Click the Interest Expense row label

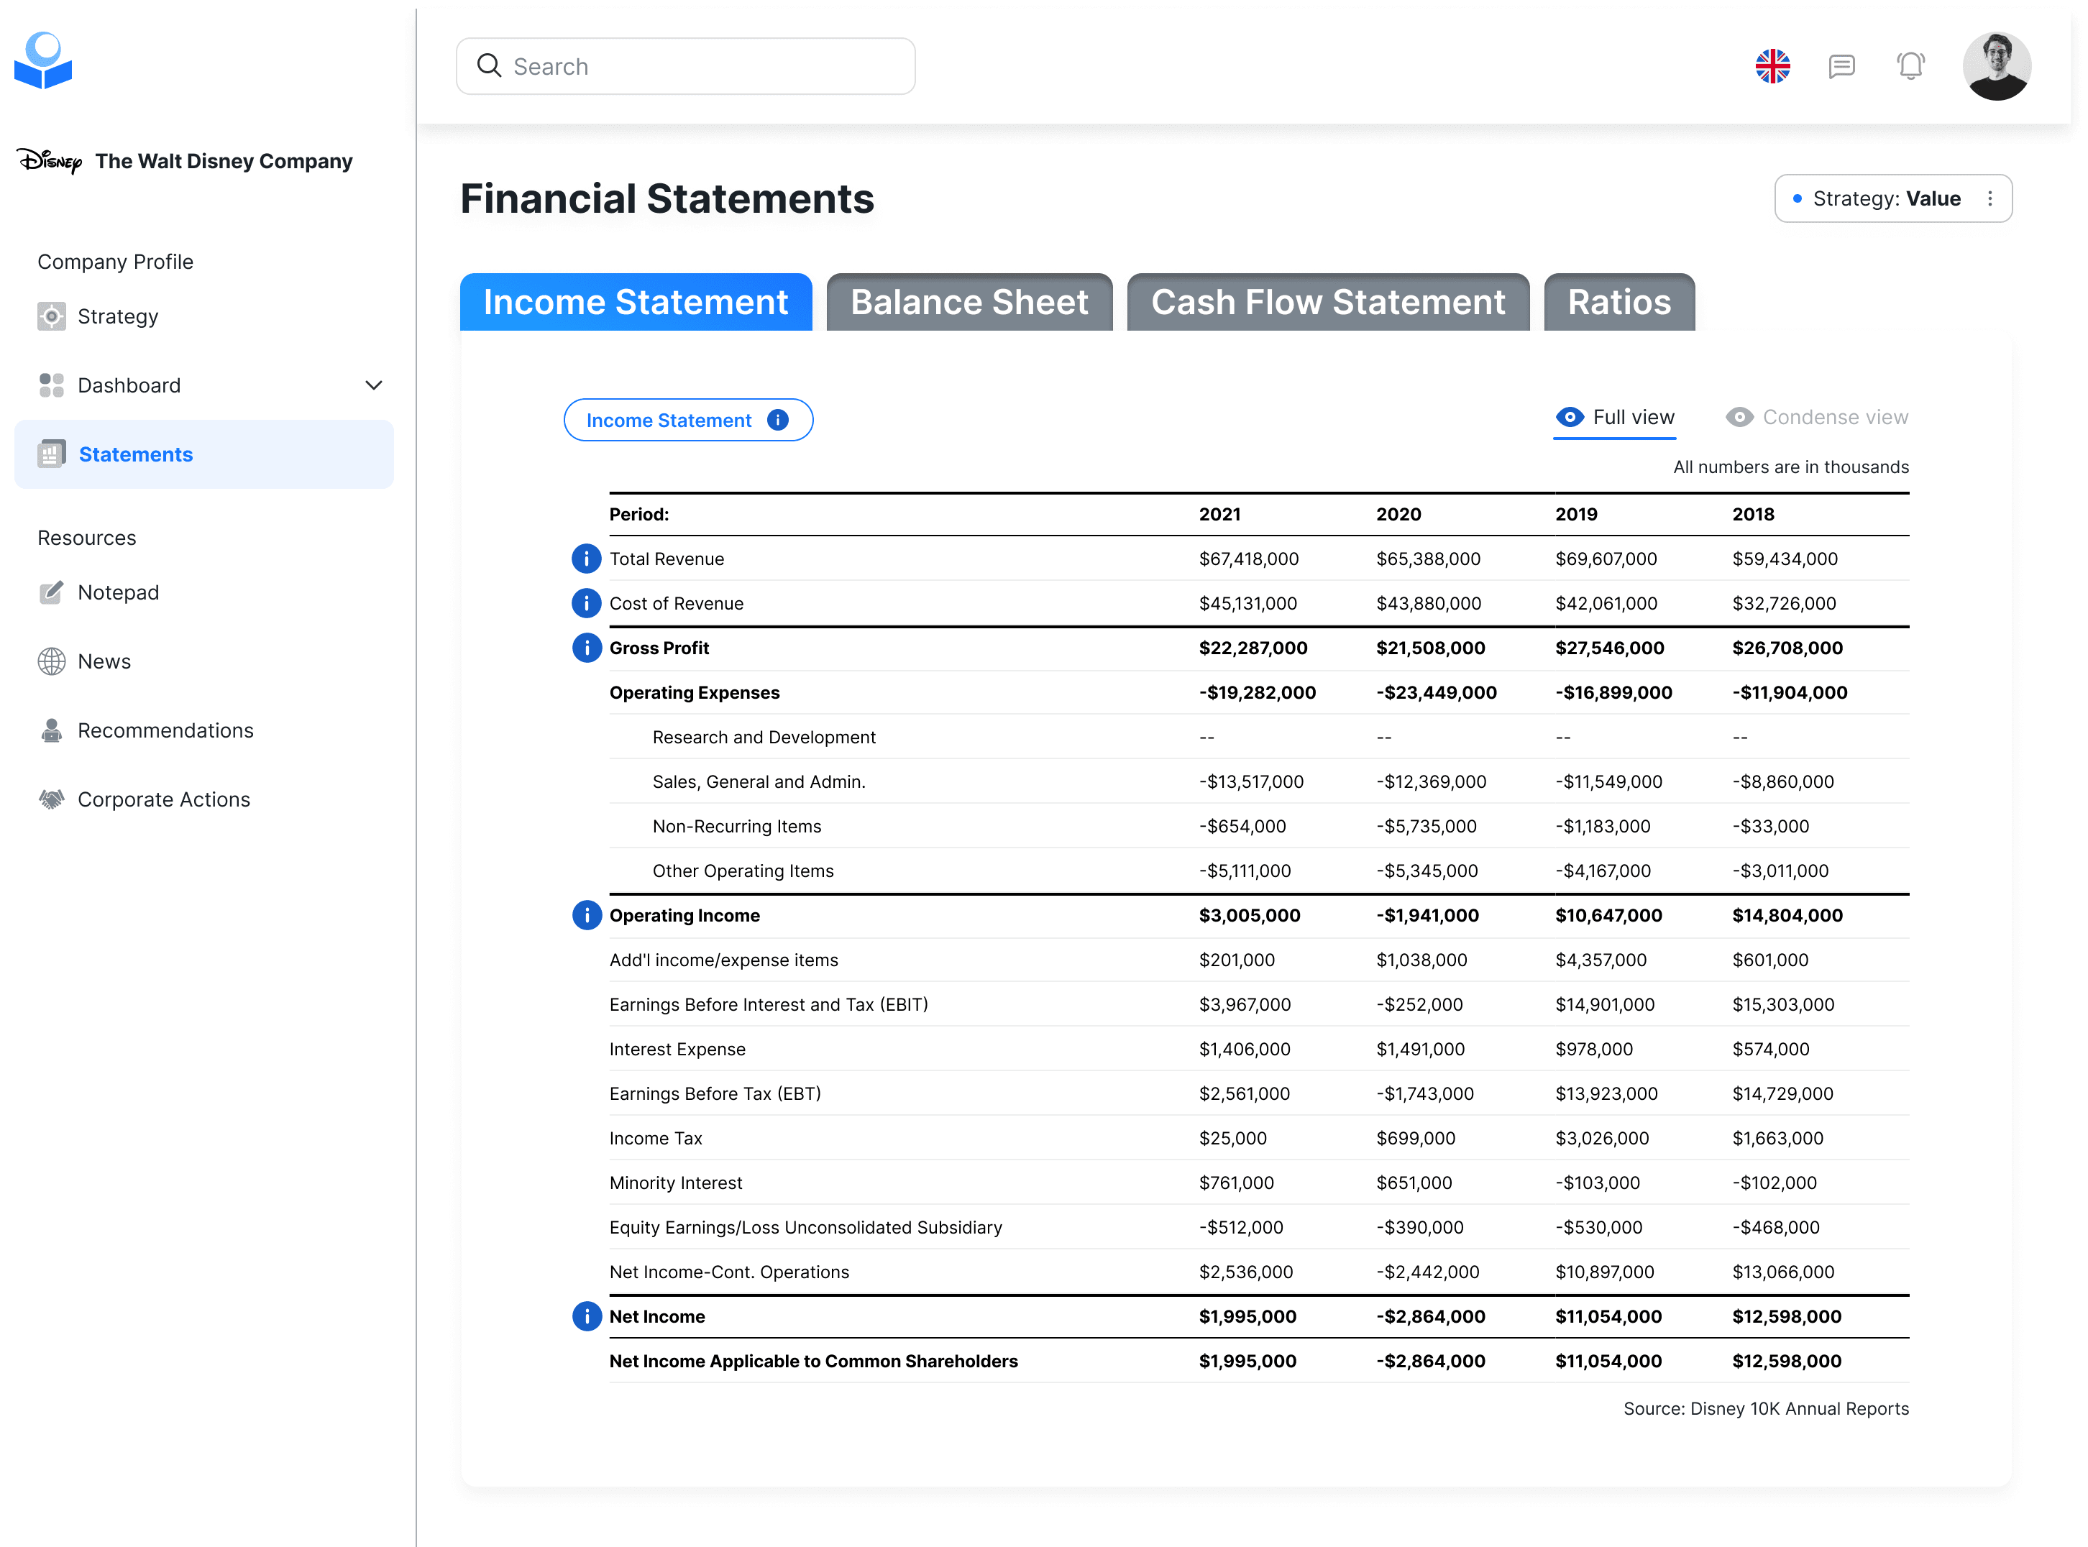pyautogui.click(x=677, y=1050)
